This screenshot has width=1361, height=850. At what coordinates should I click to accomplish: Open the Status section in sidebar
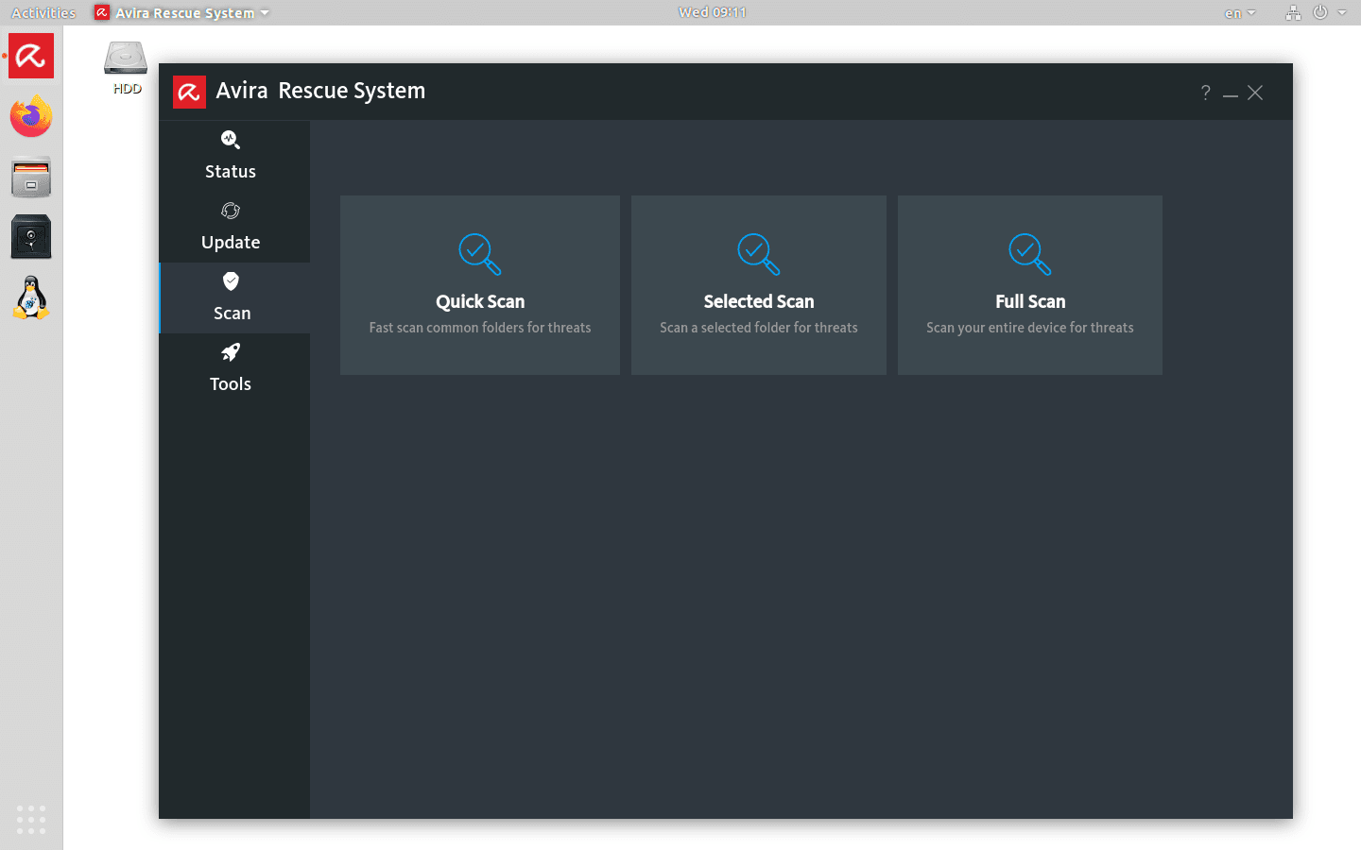point(231,156)
